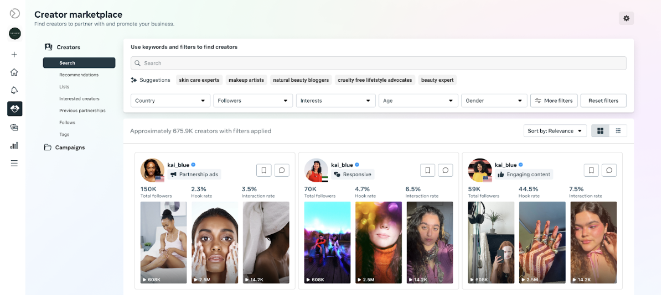Open Previous partnerships in sidebar
The image size is (662, 295).
(x=82, y=110)
